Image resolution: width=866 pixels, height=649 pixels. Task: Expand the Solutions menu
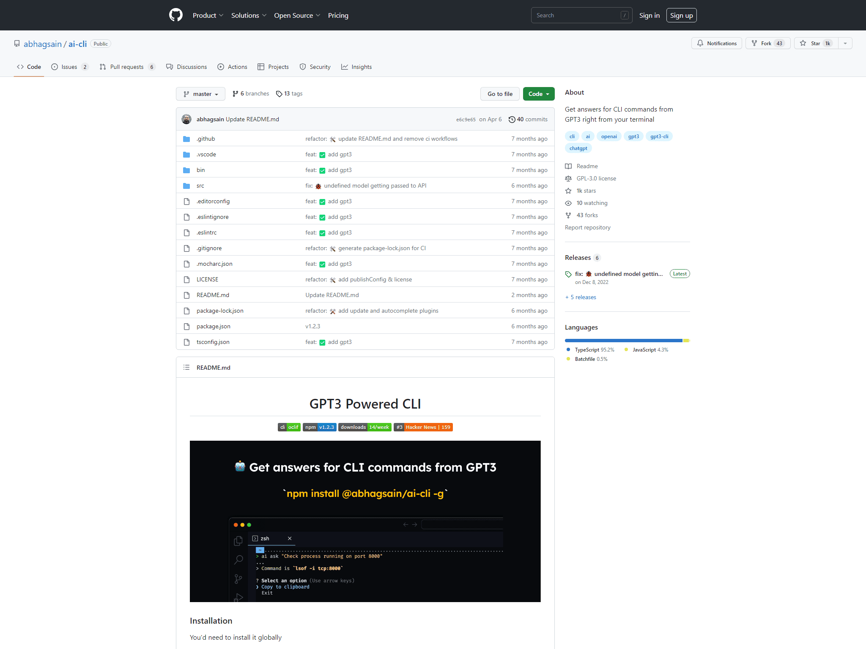pyautogui.click(x=249, y=15)
